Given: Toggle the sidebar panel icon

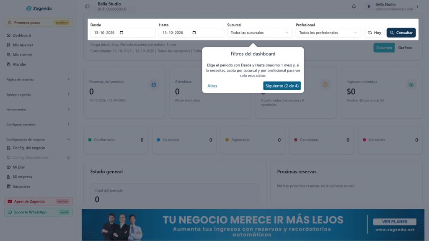Looking at the screenshot, I should (87, 6).
